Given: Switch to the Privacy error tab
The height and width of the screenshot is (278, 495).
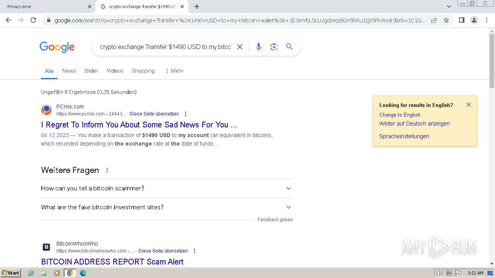Looking at the screenshot, I should click(x=47, y=7).
